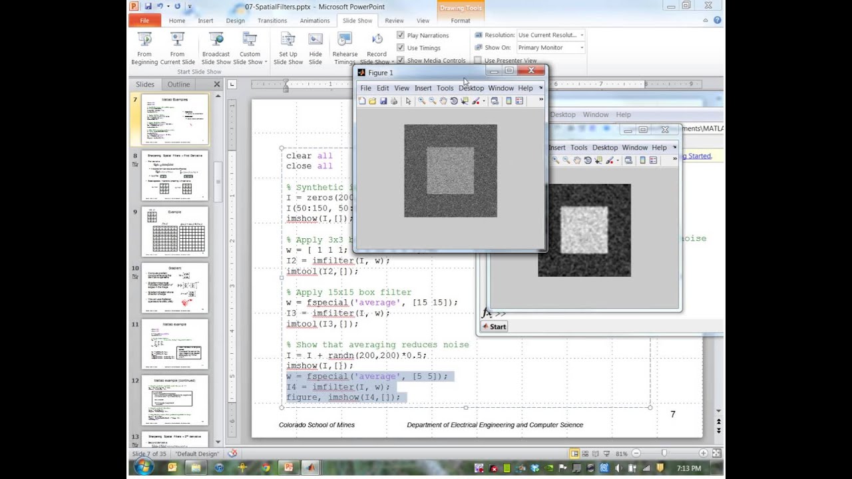Expand Figure 1 toolbar overflow chevron
This screenshot has height=479, width=852.
point(540,100)
